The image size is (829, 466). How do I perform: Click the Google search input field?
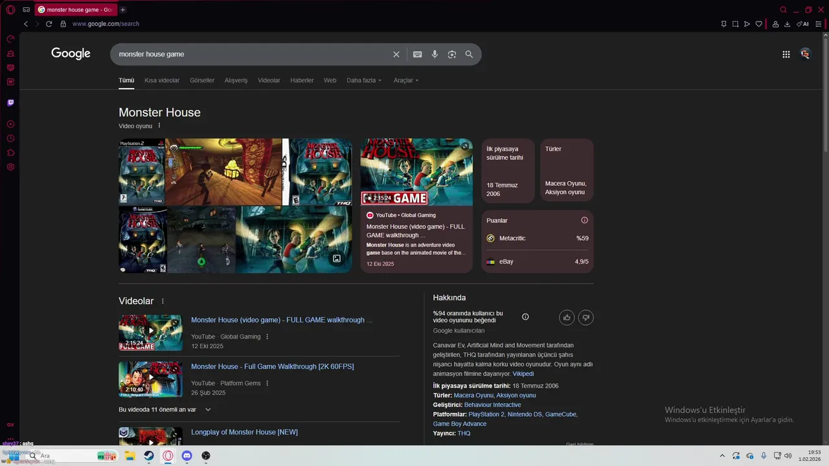tap(253, 54)
